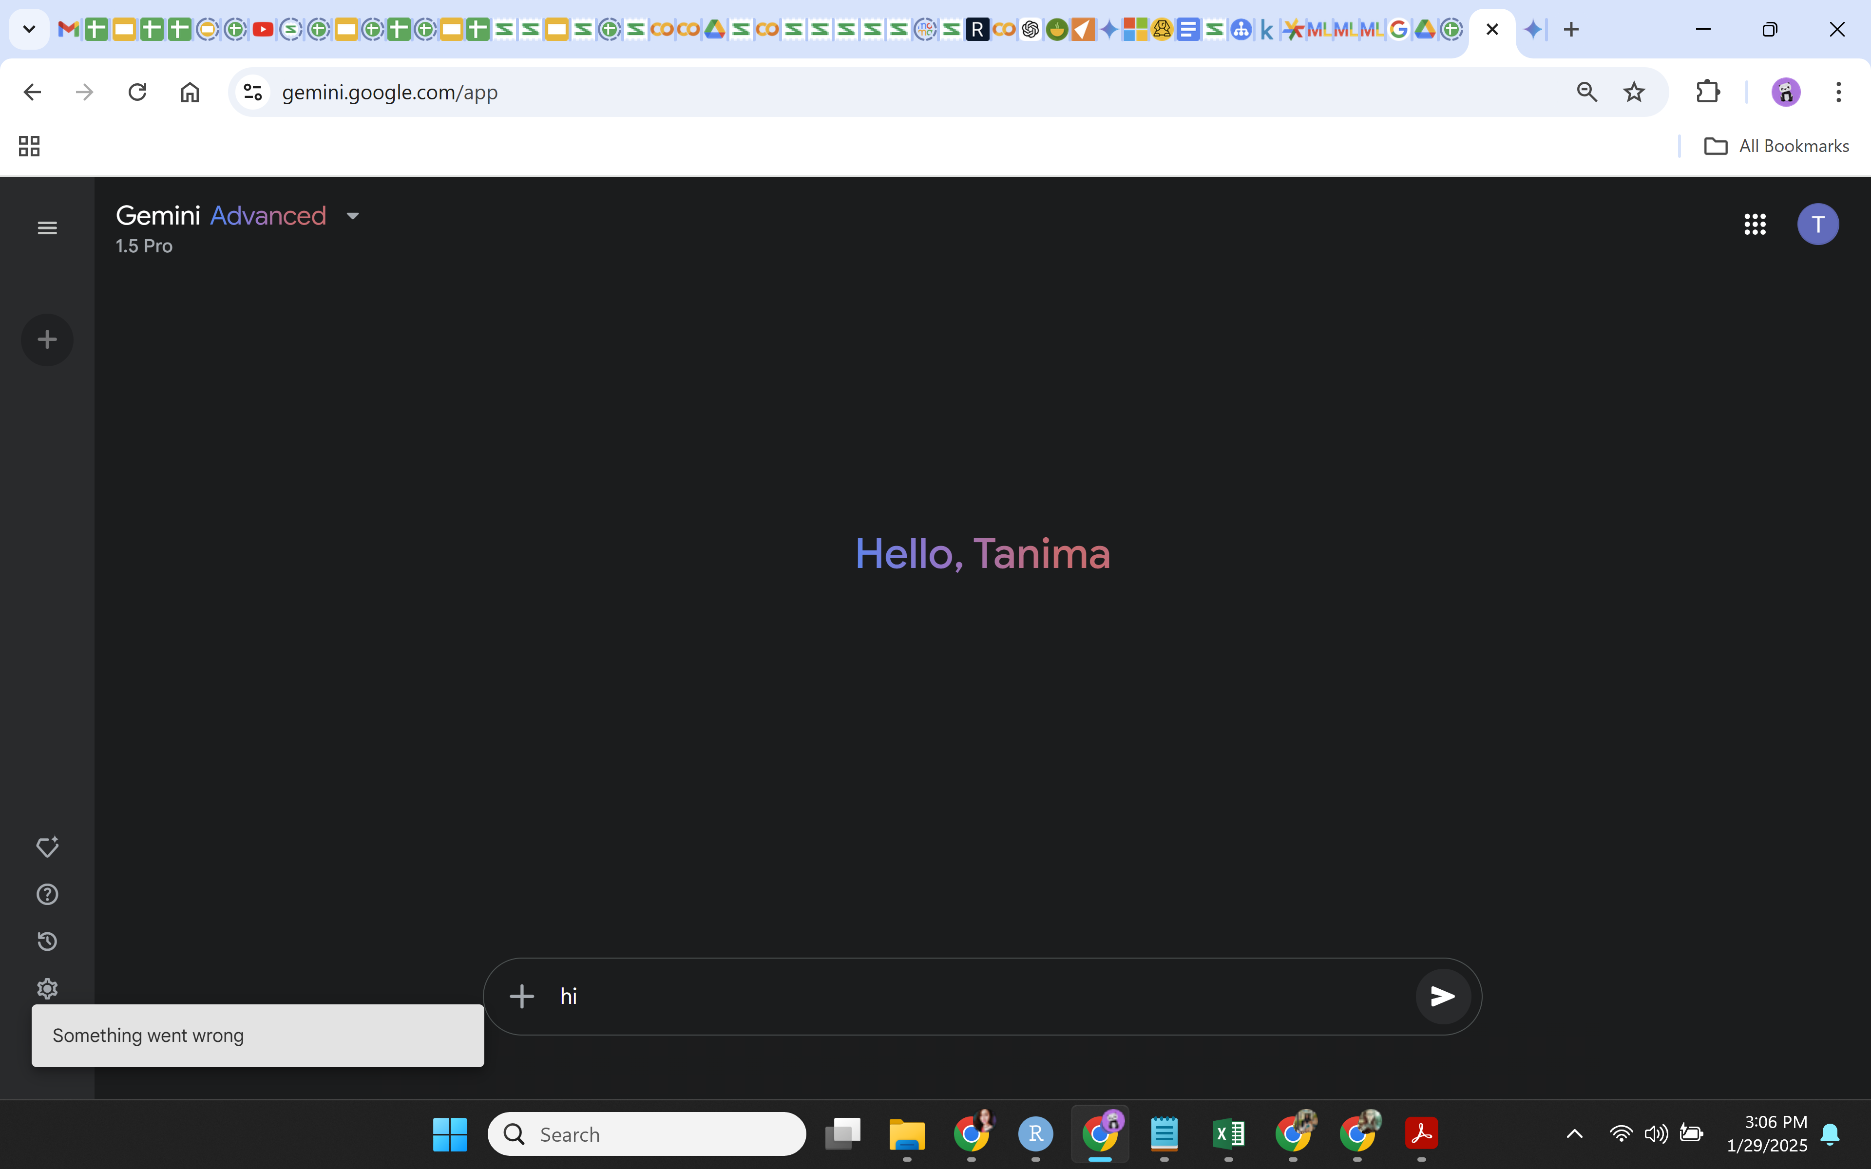This screenshot has height=1169, width=1871.
Task: Click the plus upload icon in prompt box
Action: click(522, 996)
